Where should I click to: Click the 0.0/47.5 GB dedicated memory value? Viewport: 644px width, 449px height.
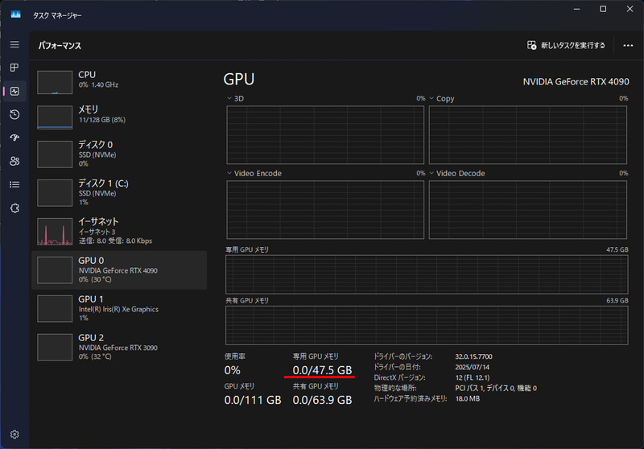[322, 370]
